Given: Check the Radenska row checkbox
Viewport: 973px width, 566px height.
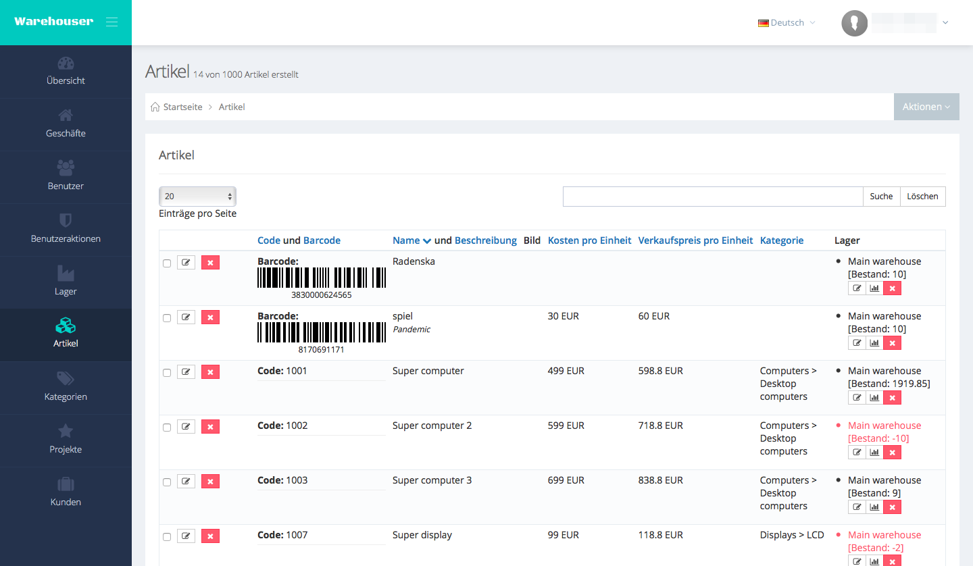Looking at the screenshot, I should click(167, 263).
